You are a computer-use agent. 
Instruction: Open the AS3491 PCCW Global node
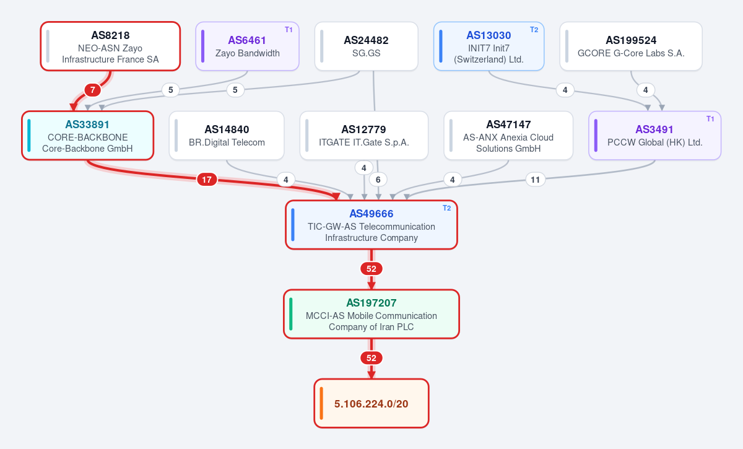pyautogui.click(x=655, y=136)
